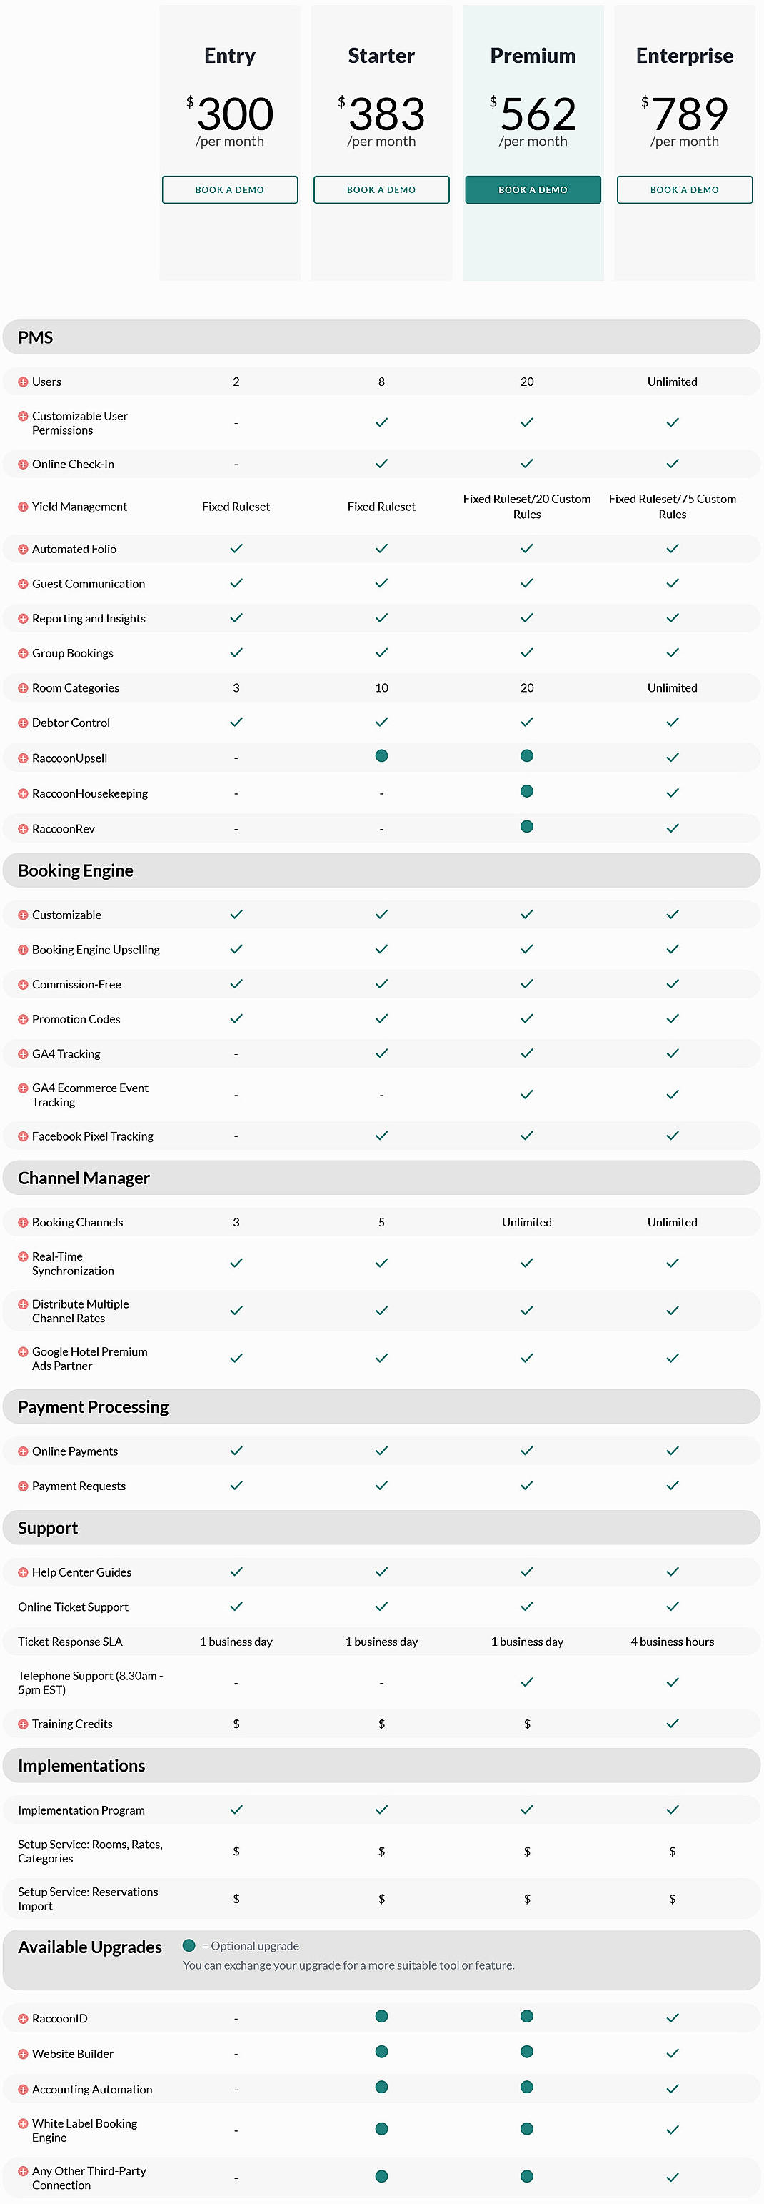Image resolution: width=764 pixels, height=2204 pixels.
Task: Click the plus icon beside Online Payments
Action: point(23,1451)
